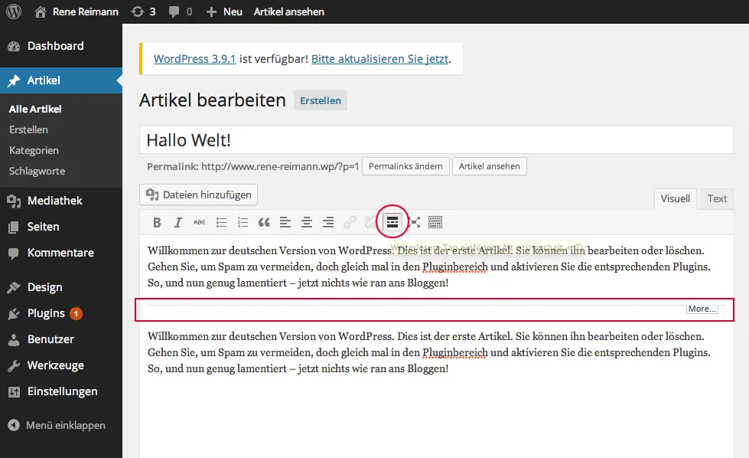Click Dateien hinzufügen button
This screenshot has height=458, width=749.
click(199, 195)
